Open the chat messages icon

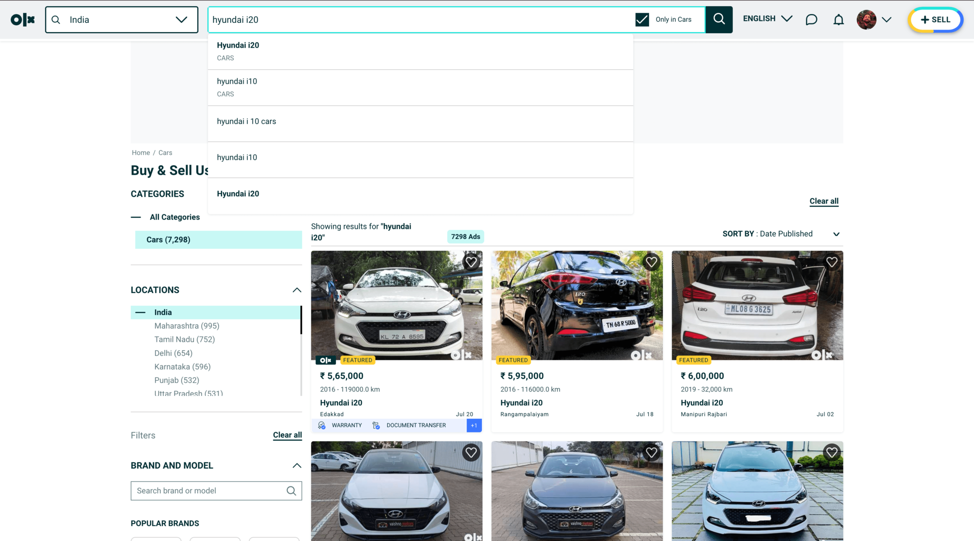click(811, 19)
